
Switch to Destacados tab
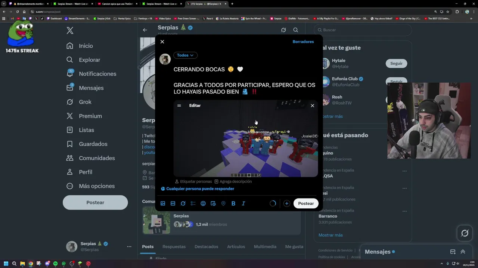(207, 247)
